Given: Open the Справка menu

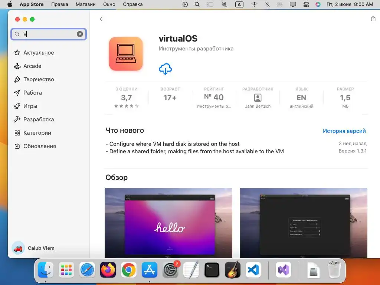Looking at the screenshot, I should 132,4.
